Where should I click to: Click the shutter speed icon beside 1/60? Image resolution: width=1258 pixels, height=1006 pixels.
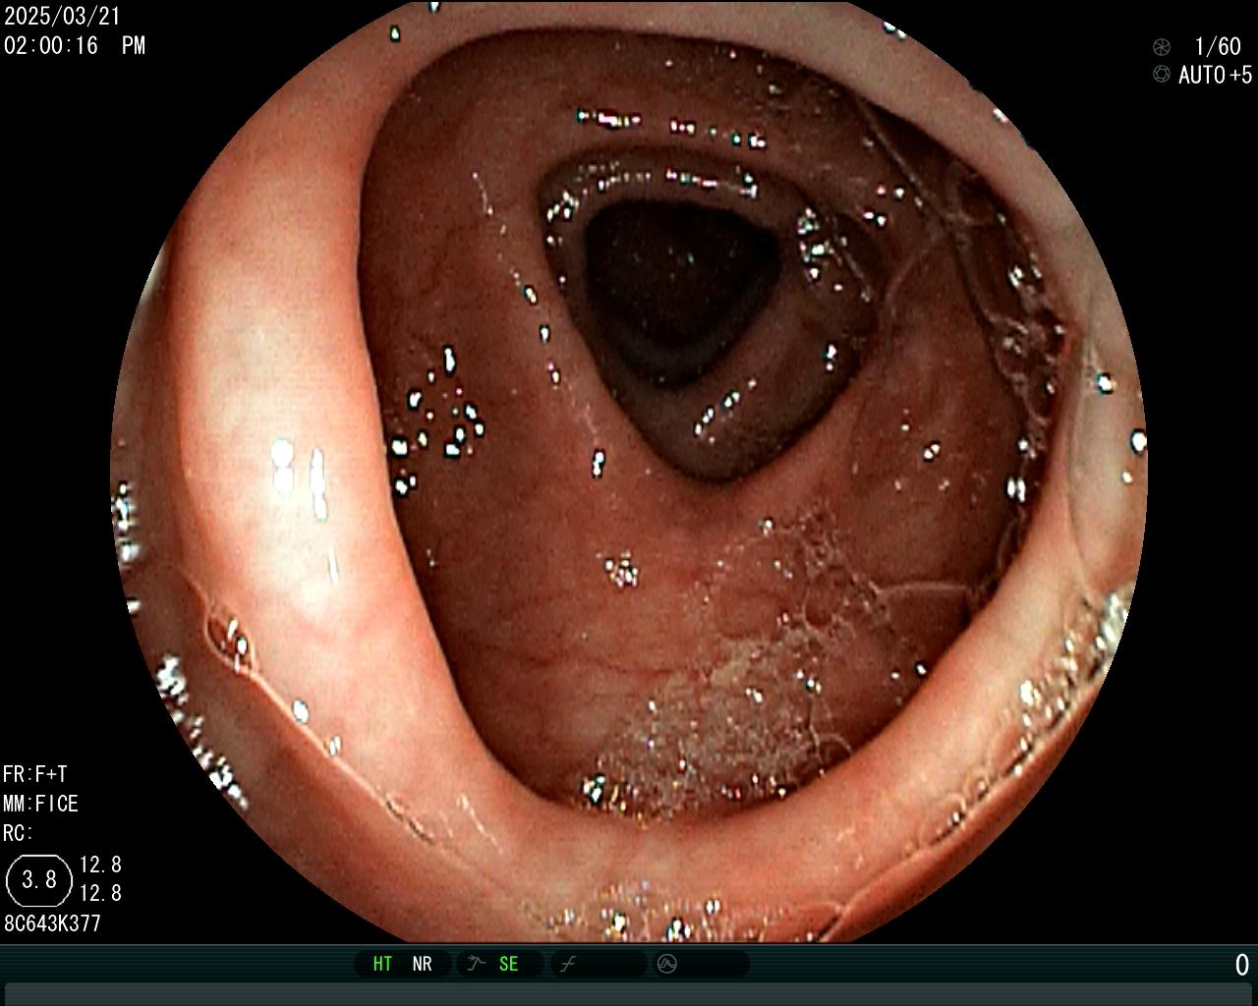tap(1162, 46)
